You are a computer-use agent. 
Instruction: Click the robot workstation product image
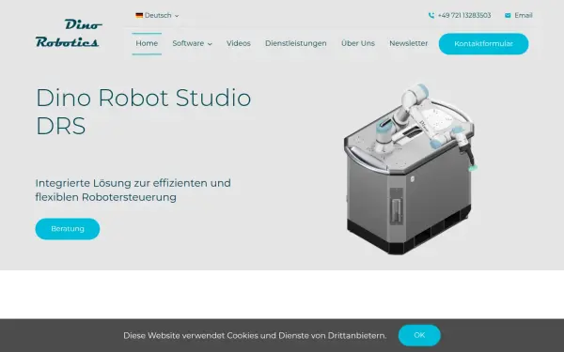(411, 169)
